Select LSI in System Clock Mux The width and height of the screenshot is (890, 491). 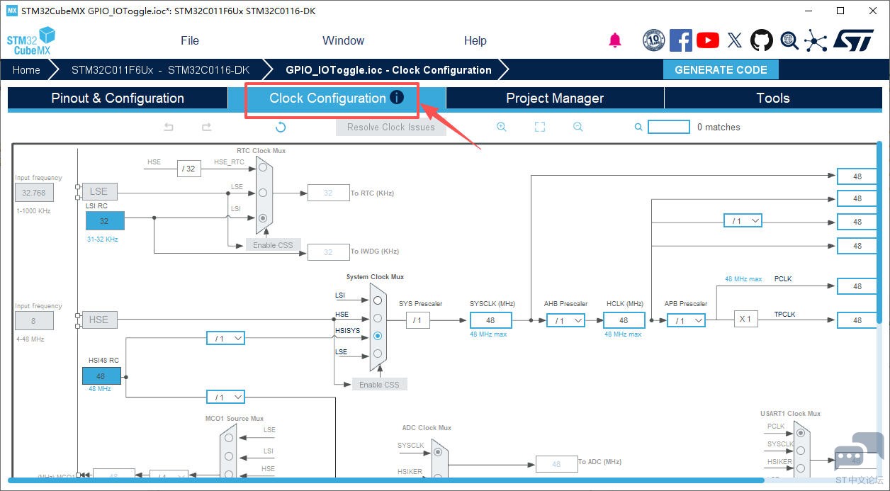click(378, 300)
